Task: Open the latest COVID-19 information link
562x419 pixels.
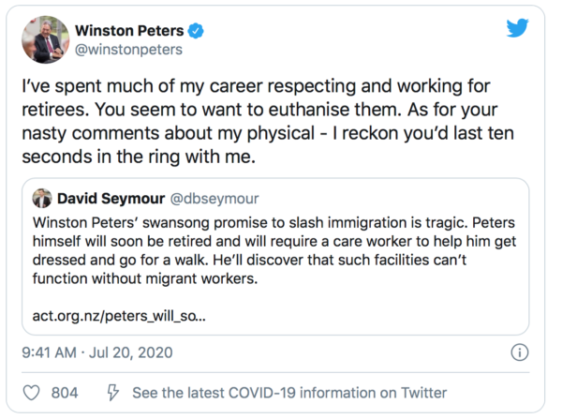Action: [289, 393]
